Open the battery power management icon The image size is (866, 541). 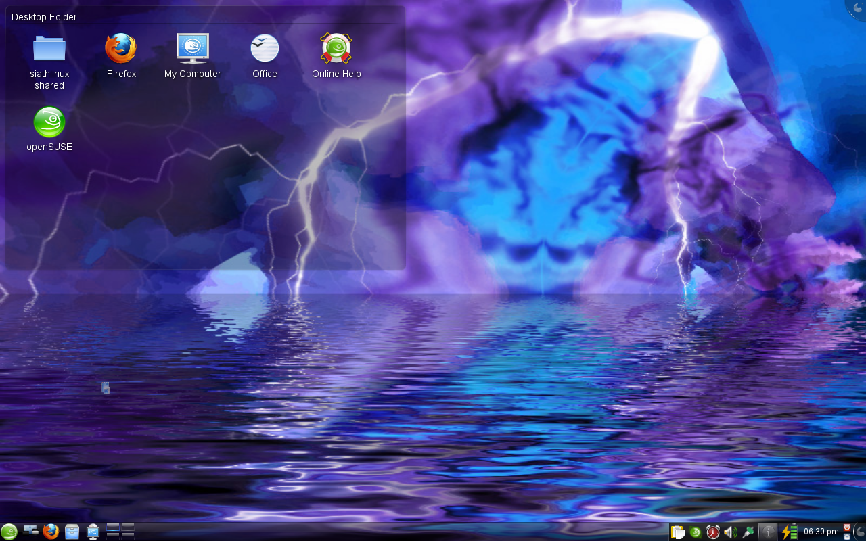click(x=790, y=532)
